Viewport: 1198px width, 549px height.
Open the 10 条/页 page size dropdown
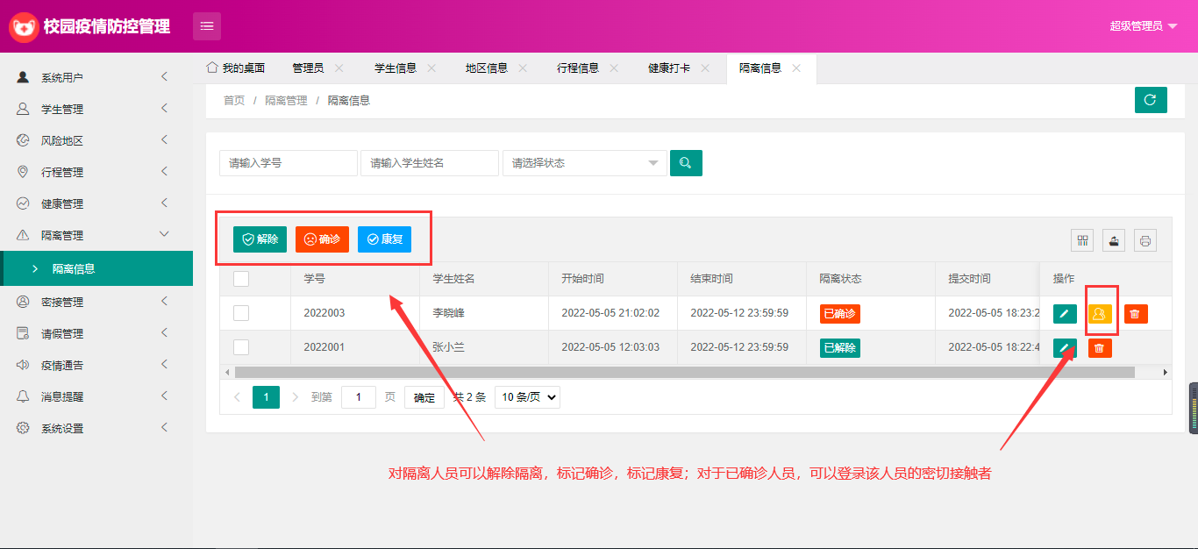click(x=527, y=397)
